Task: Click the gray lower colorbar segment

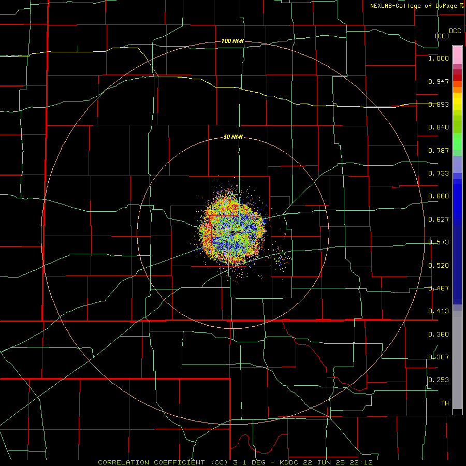Action: (x=457, y=360)
